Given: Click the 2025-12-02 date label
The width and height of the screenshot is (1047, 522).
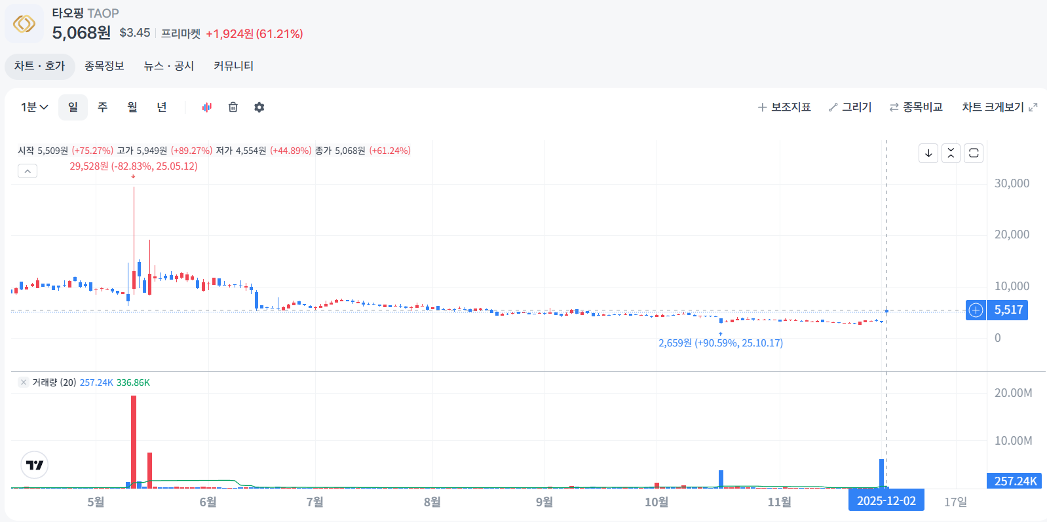Looking at the screenshot, I should 886,501.
